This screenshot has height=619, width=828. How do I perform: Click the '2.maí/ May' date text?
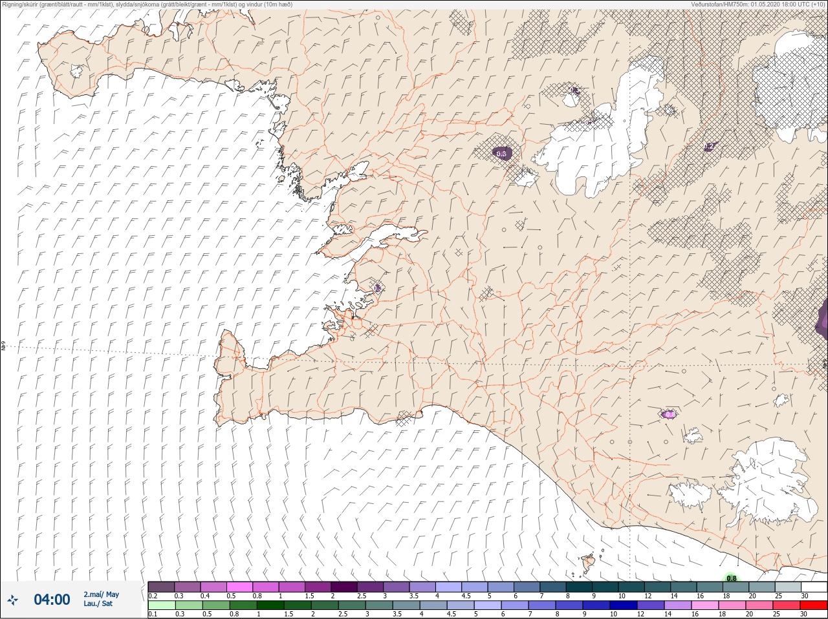coord(101,594)
